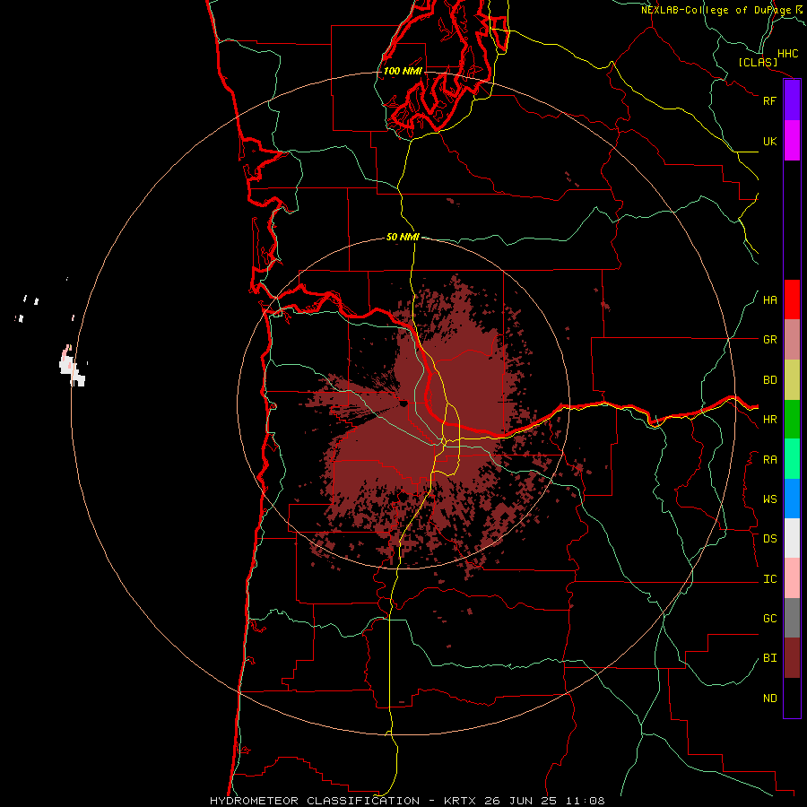Click the HA legend label
Image resolution: width=807 pixels, height=807 pixels.
tap(769, 300)
